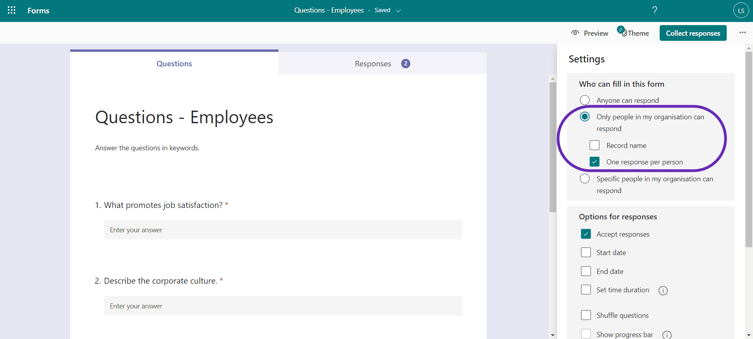Screen dimensions: 753x339
Task: Click the form description text
Action: point(147,148)
